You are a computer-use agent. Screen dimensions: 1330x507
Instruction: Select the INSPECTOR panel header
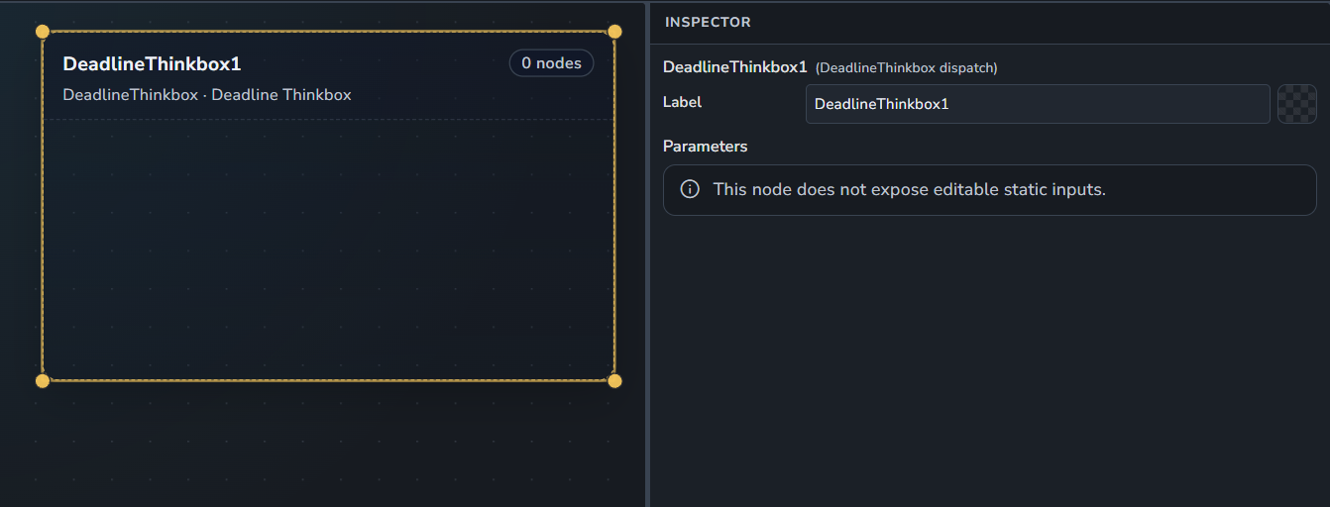click(x=708, y=22)
